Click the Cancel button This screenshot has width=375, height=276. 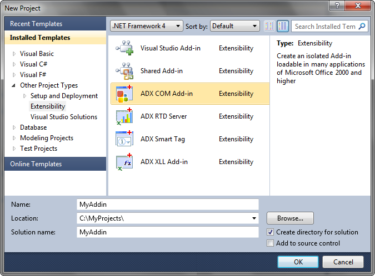(343, 262)
